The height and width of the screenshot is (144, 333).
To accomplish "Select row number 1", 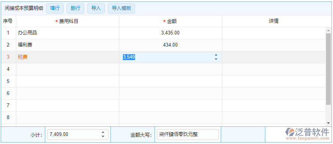I will [8, 33].
